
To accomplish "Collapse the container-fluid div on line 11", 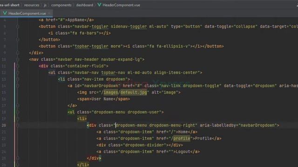I will click(x=18, y=66).
